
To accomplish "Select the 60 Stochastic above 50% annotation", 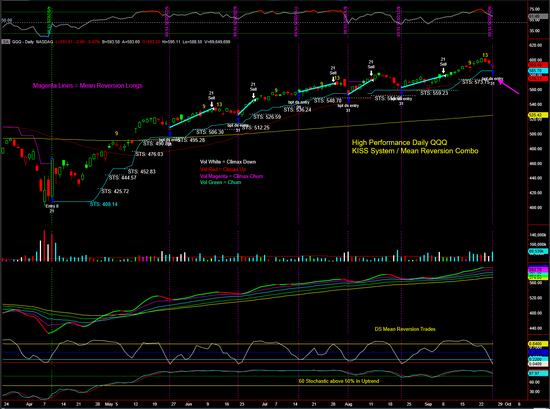I will click(x=339, y=381).
